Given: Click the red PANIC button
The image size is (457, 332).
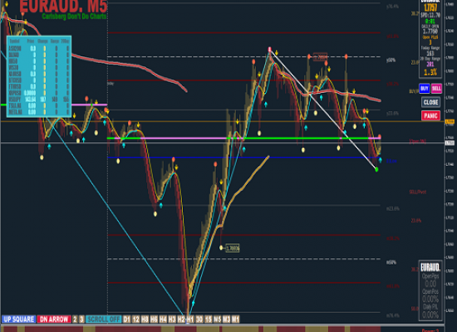Looking at the screenshot, I should pyautogui.click(x=430, y=115).
